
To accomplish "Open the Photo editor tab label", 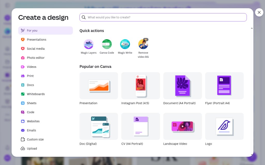I will (36, 58).
